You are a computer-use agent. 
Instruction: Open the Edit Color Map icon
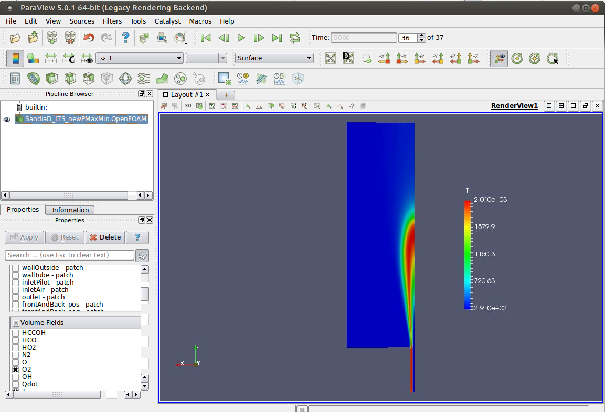pos(33,58)
